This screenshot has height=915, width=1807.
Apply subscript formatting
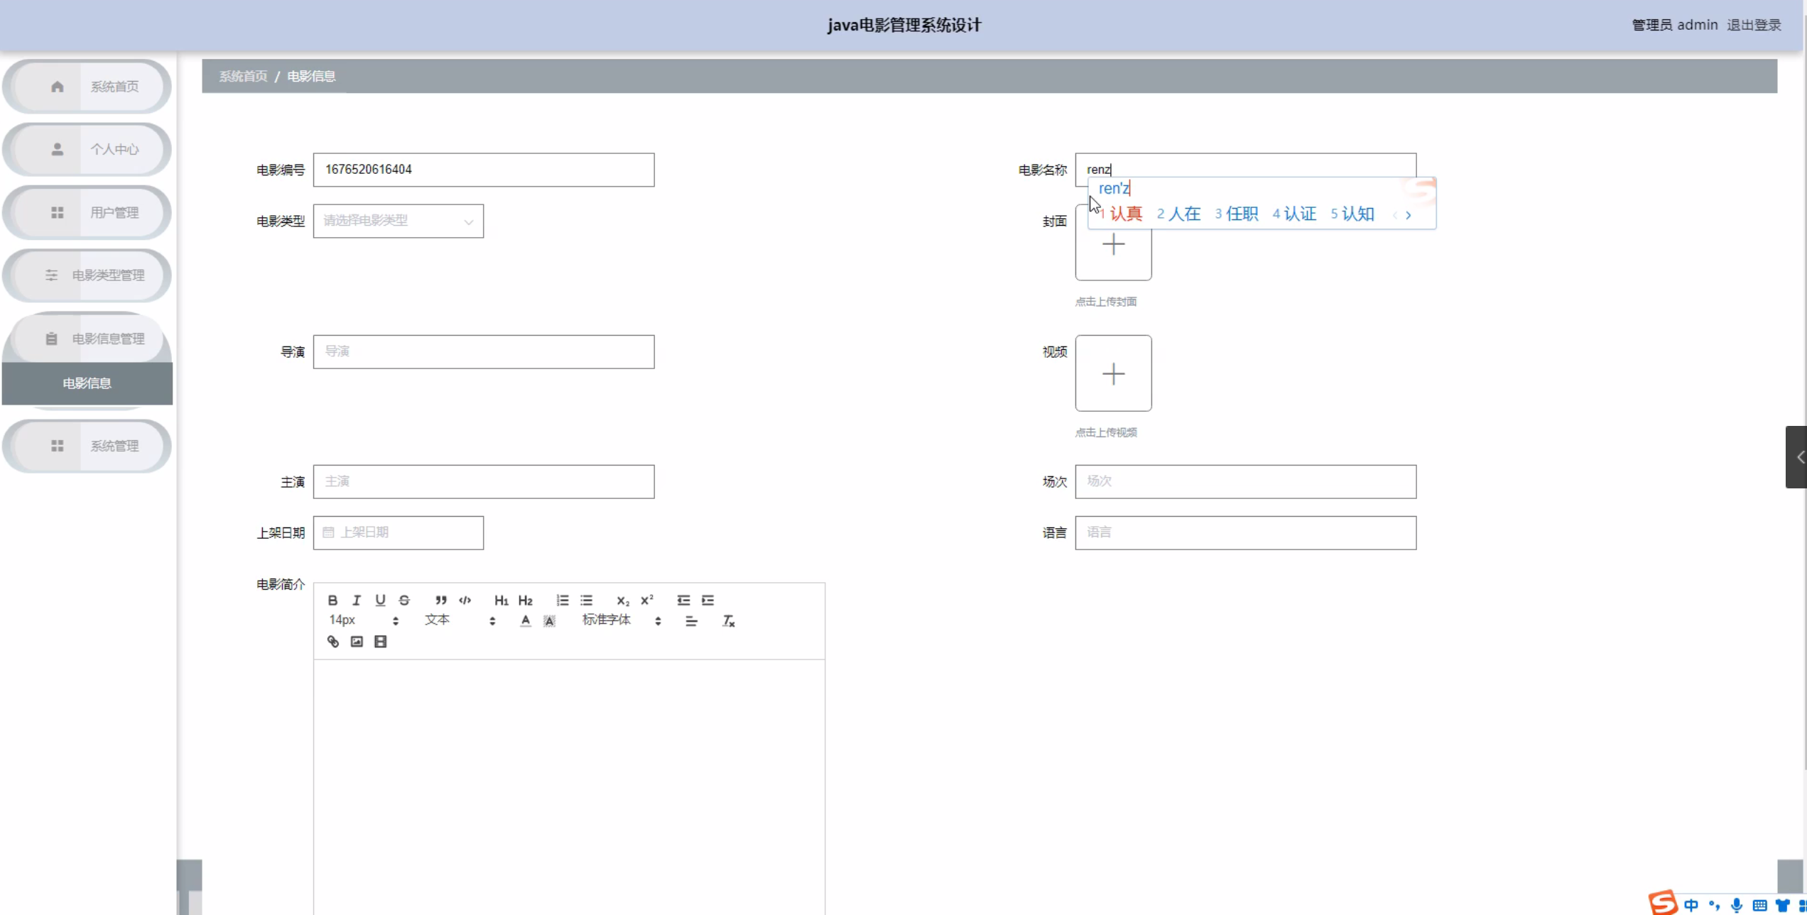(x=623, y=601)
